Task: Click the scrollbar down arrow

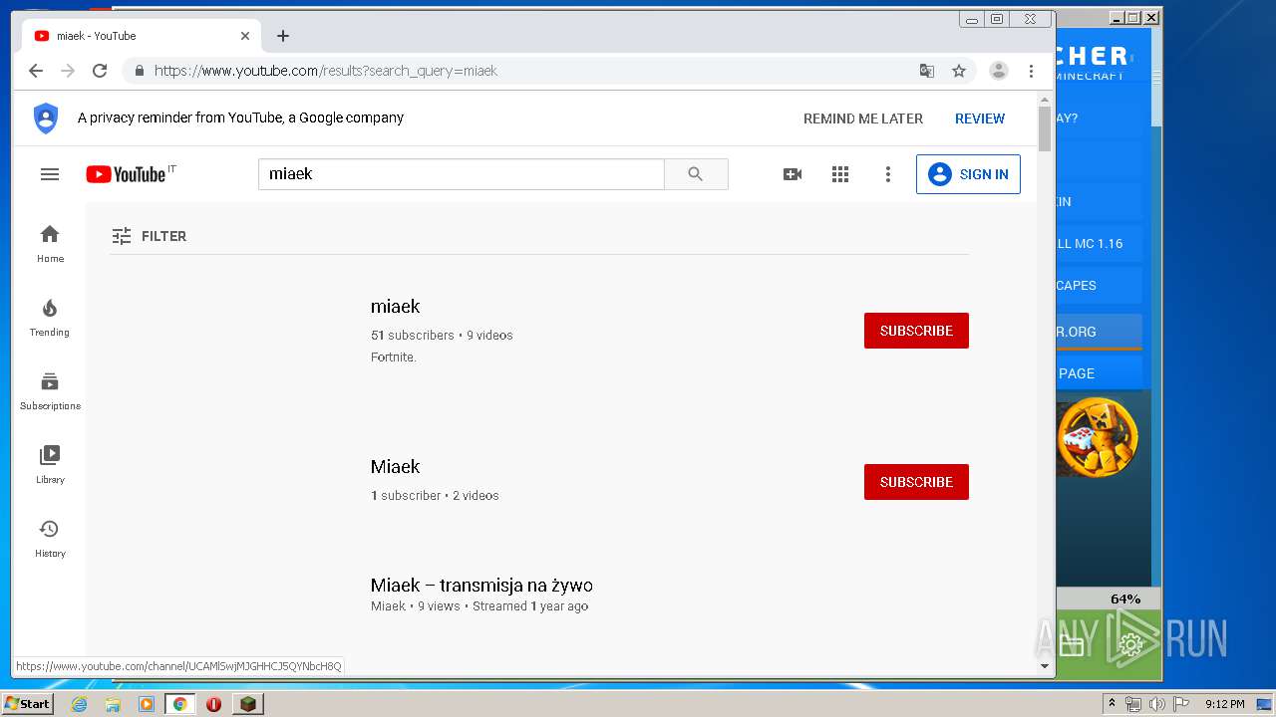Action: [1045, 666]
